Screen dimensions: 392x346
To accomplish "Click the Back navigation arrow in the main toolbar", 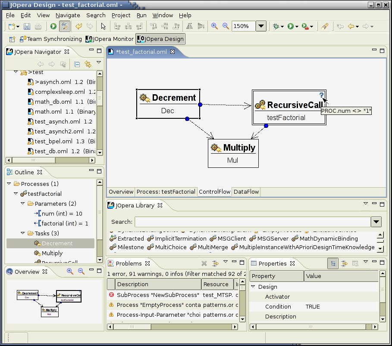I will tap(351, 26).
